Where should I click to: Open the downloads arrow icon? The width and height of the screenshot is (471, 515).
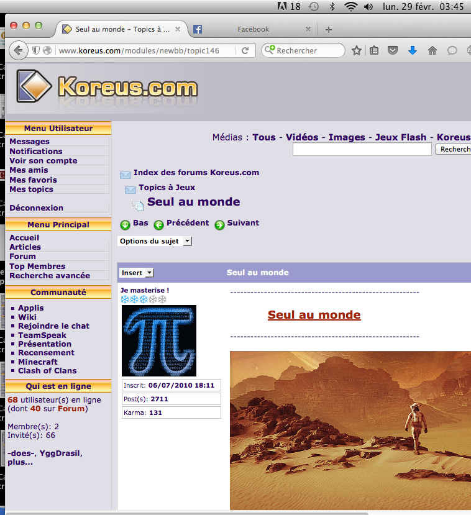(x=412, y=51)
